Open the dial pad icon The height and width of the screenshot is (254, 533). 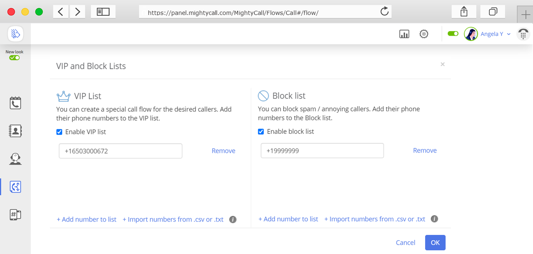click(523, 34)
